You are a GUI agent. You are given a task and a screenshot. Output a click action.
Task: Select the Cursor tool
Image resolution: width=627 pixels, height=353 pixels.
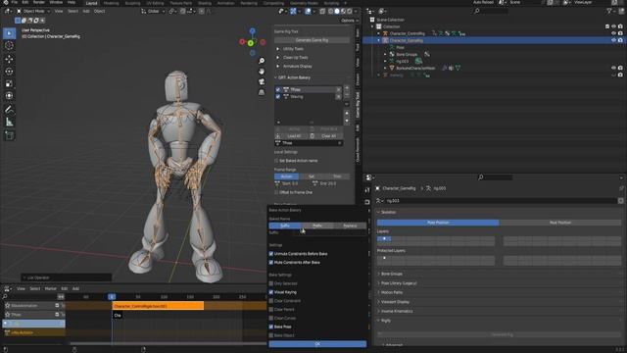9,46
